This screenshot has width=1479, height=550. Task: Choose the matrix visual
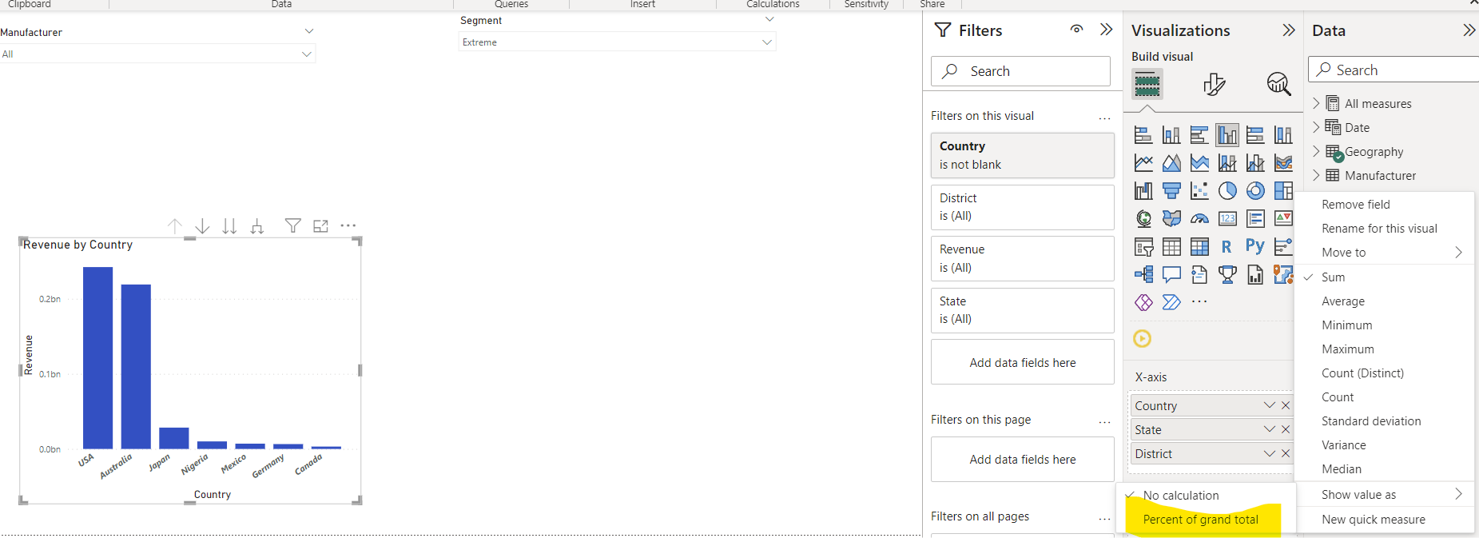coord(1199,246)
